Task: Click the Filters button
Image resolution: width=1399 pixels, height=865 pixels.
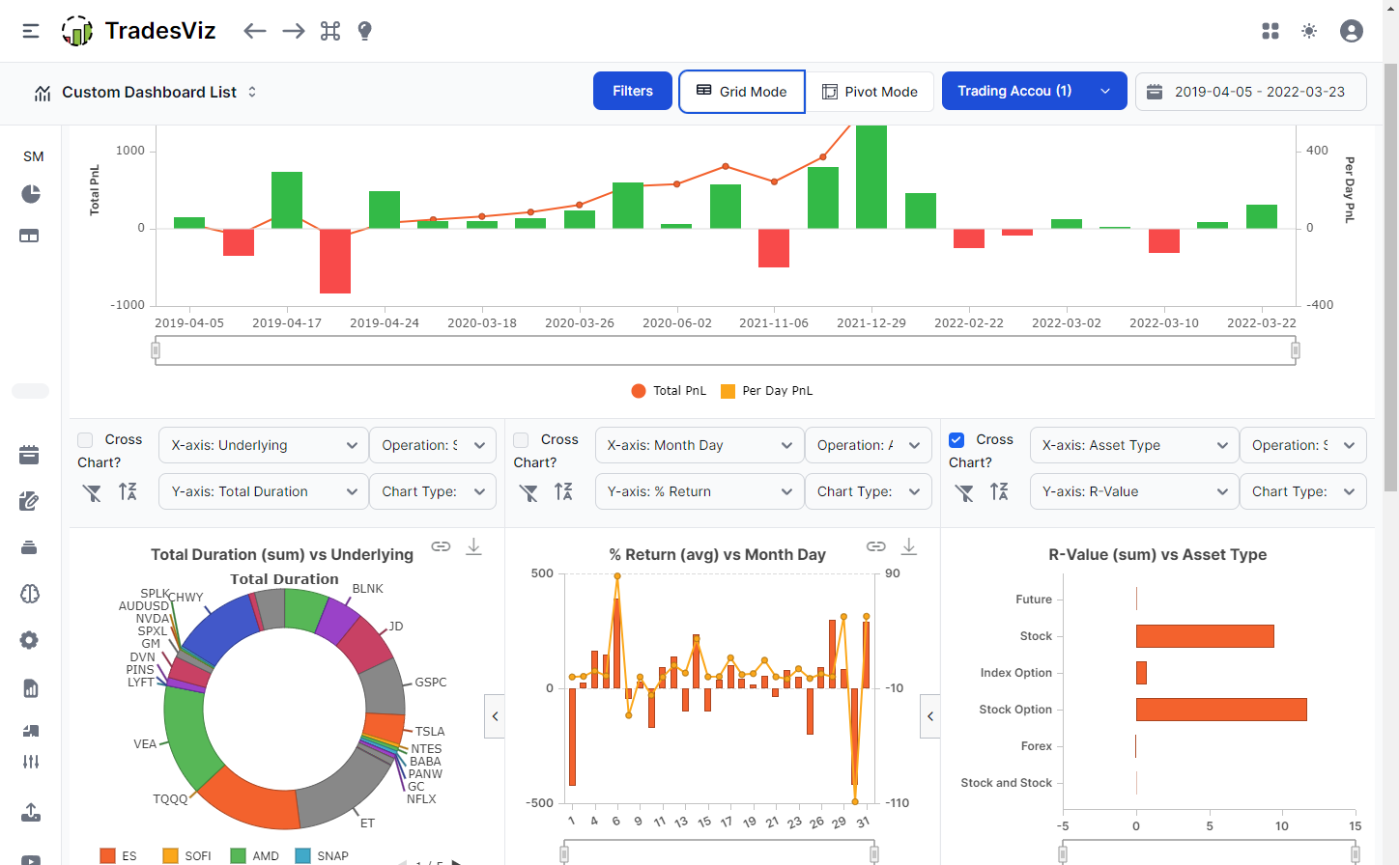Action: click(x=632, y=91)
